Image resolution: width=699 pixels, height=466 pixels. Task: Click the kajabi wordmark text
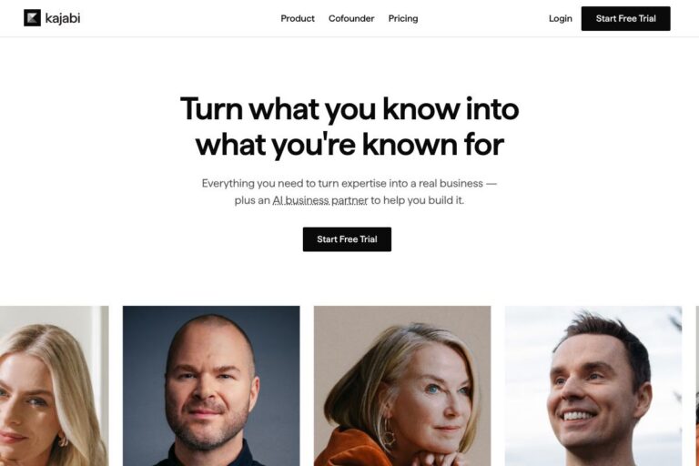63,18
